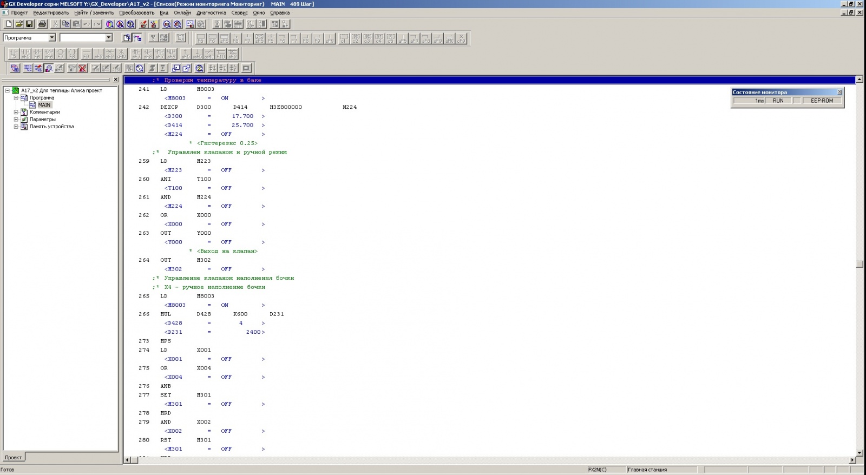Collapse the Программа tree node
Image resolution: width=866 pixels, height=475 pixels.
tap(16, 98)
